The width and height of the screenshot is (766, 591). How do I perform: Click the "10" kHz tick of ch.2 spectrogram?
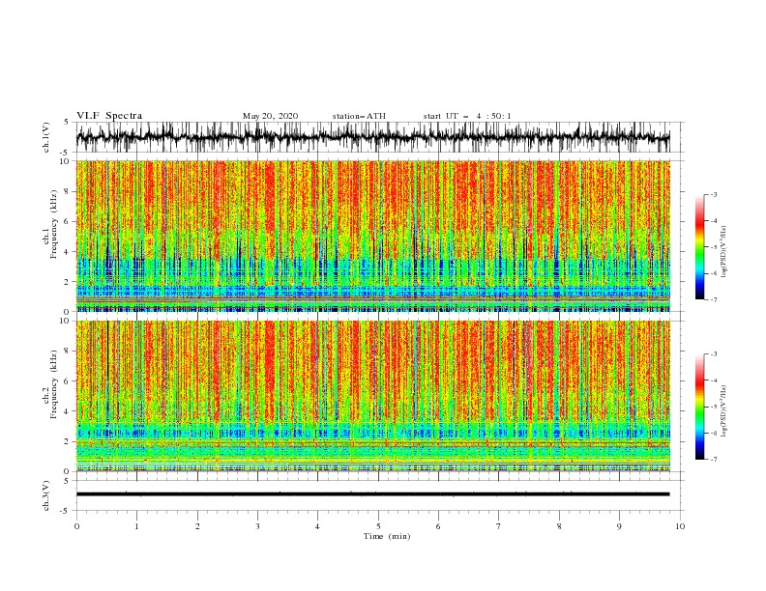coord(66,321)
